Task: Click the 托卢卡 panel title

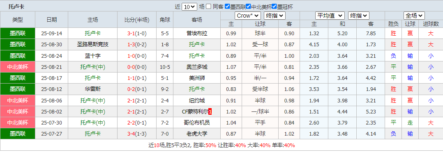Action: (16, 6)
